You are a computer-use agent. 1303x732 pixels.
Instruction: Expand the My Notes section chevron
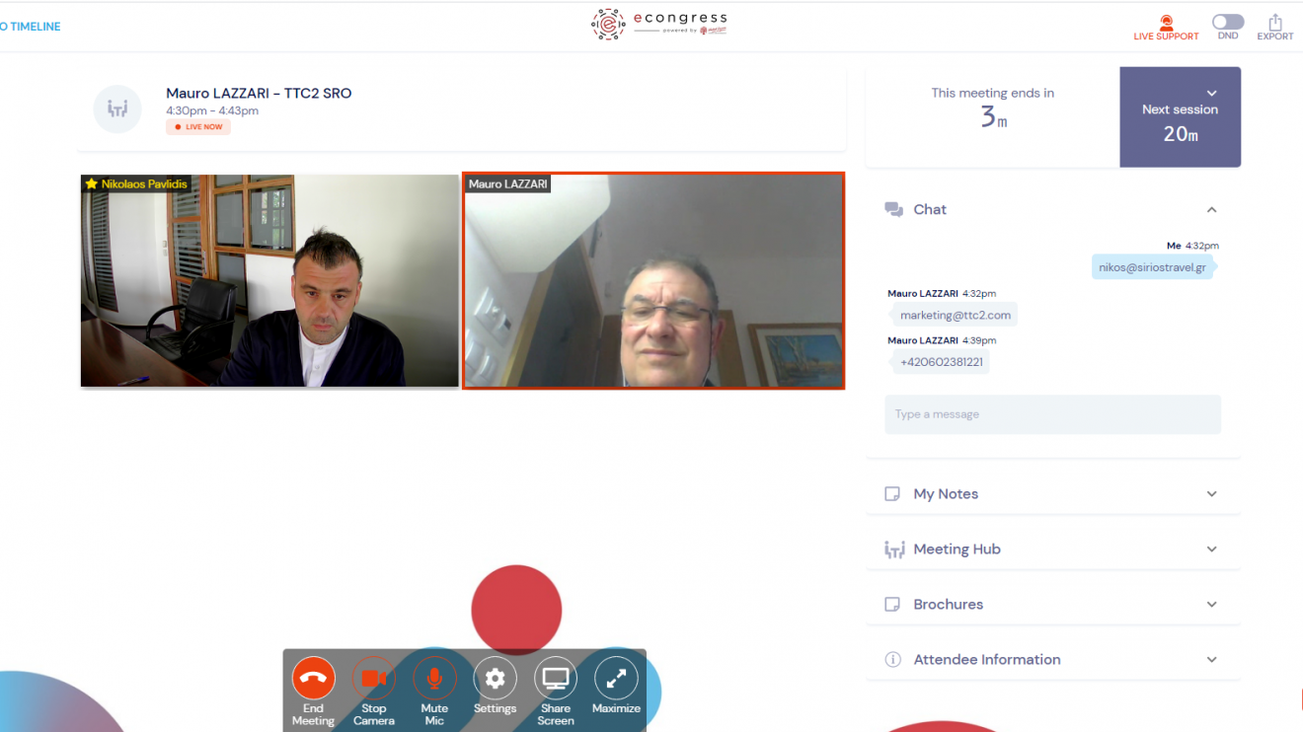[x=1212, y=494]
